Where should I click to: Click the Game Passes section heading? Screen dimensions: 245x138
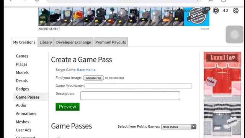(72, 126)
